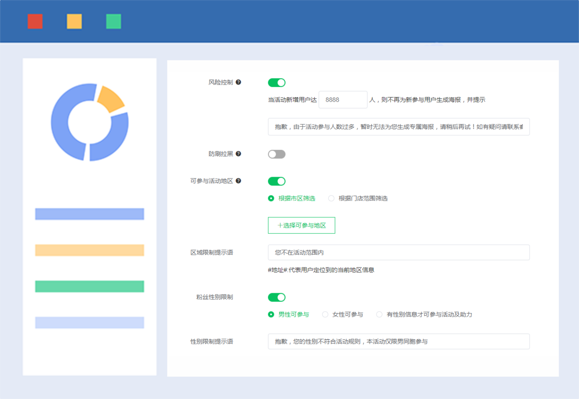Screen dimensions: 579x399
Task: Click the help icon beside 可参与活动地区
Action: point(238,180)
